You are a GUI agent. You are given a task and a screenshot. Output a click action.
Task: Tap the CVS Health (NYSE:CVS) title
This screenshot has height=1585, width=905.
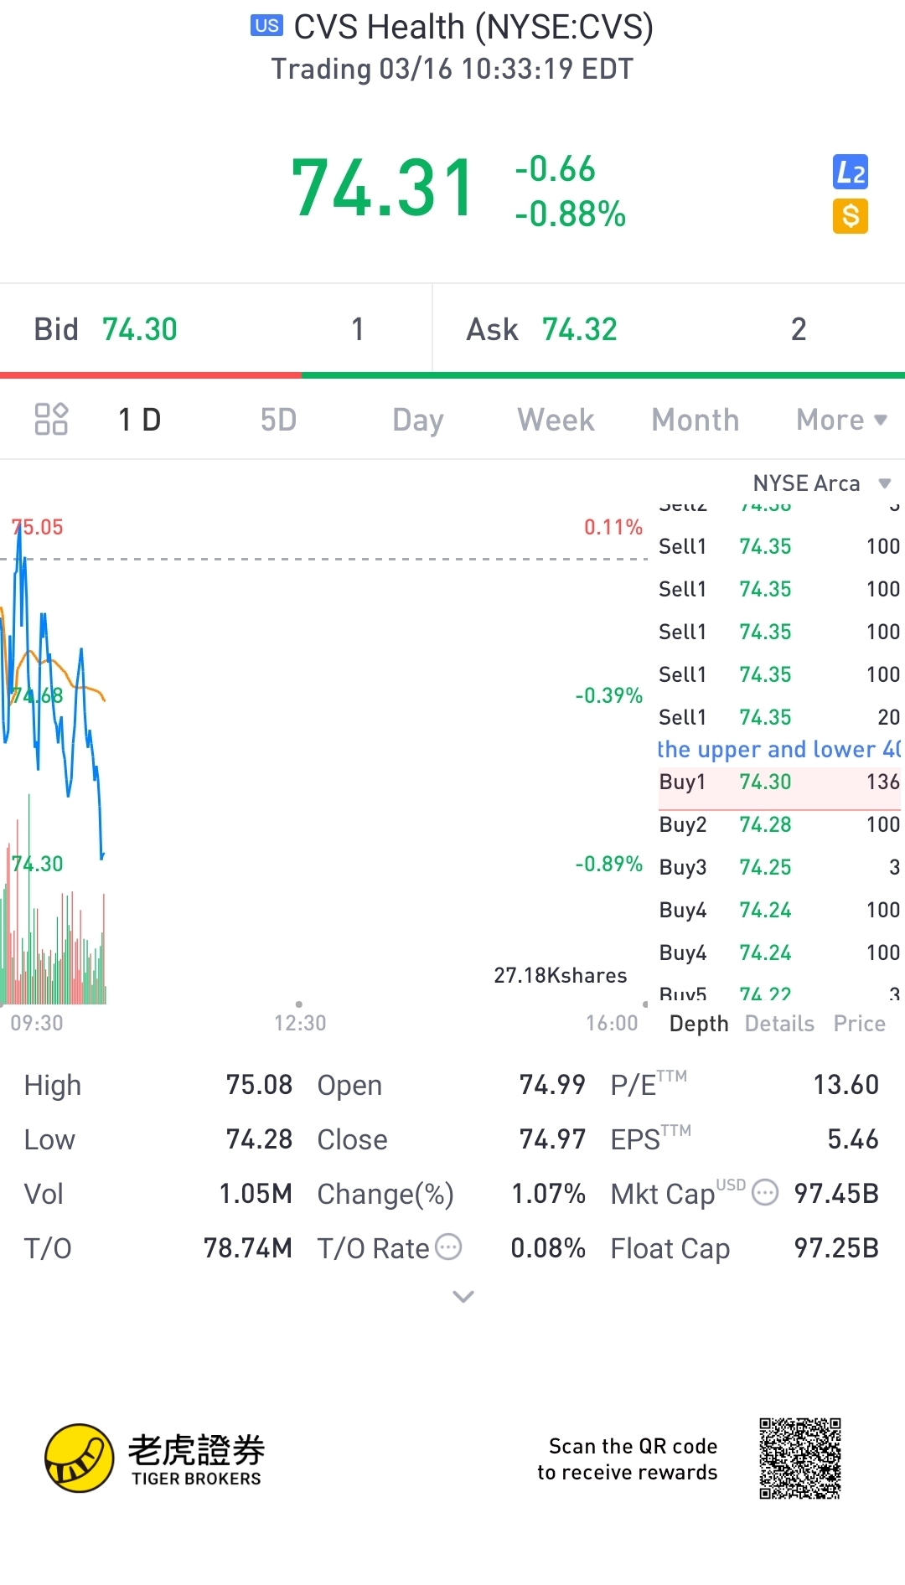(x=473, y=27)
